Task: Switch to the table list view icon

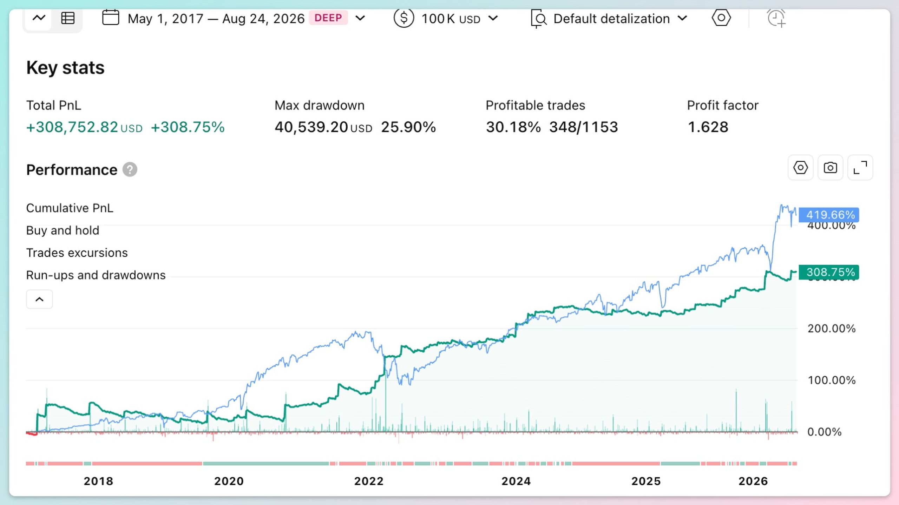Action: point(67,18)
